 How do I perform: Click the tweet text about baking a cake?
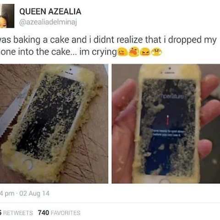tap(108, 46)
